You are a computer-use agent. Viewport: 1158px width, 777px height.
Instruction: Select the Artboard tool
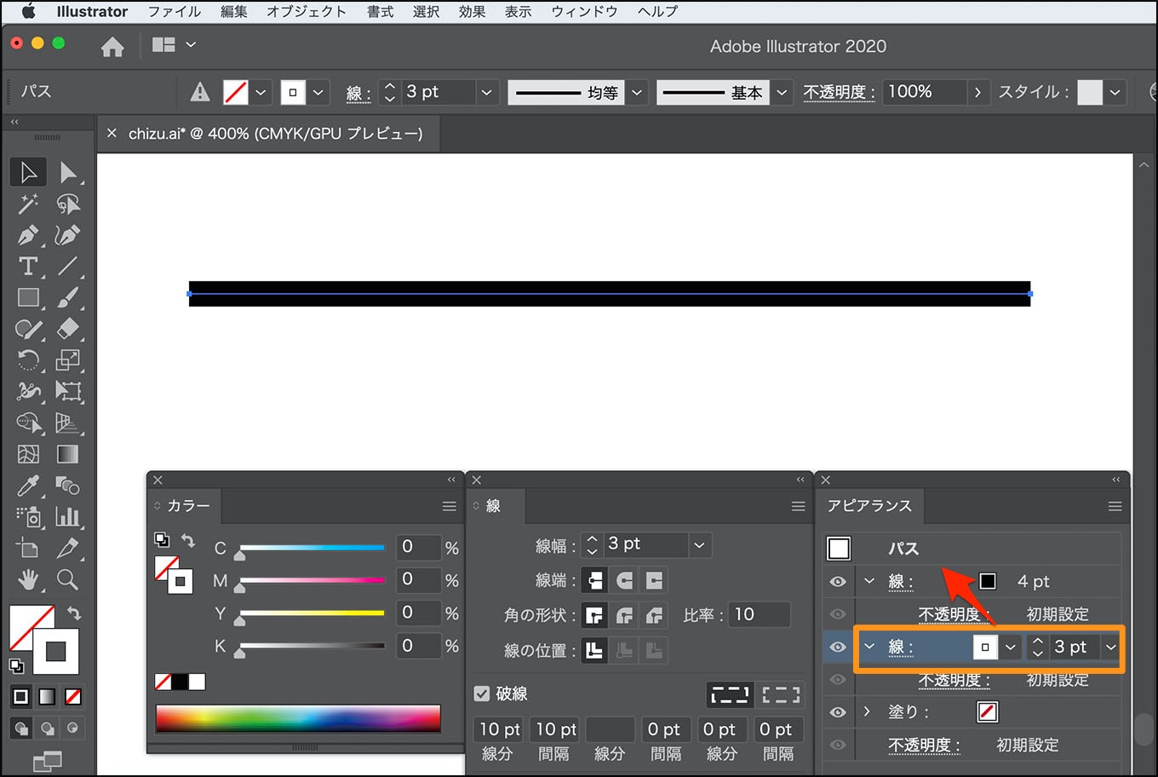[x=28, y=548]
